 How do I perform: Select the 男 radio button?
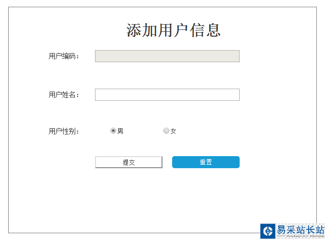[113, 131]
